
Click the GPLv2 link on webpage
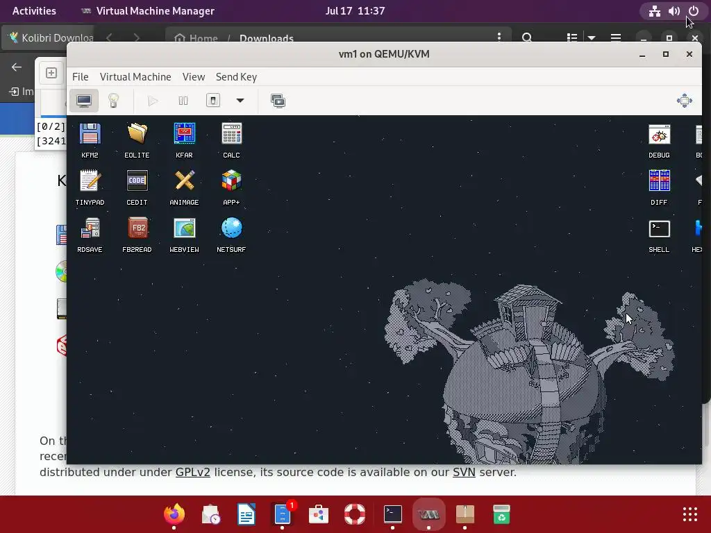click(x=193, y=472)
